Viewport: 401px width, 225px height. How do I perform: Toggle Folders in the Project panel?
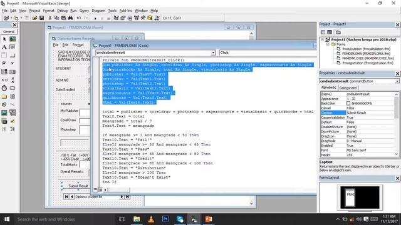tap(338, 32)
